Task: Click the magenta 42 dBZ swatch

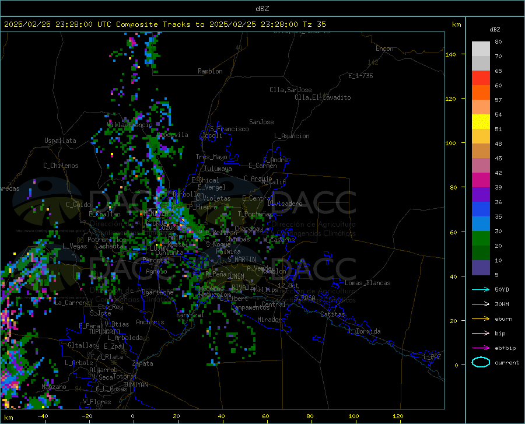Action: pyautogui.click(x=481, y=180)
